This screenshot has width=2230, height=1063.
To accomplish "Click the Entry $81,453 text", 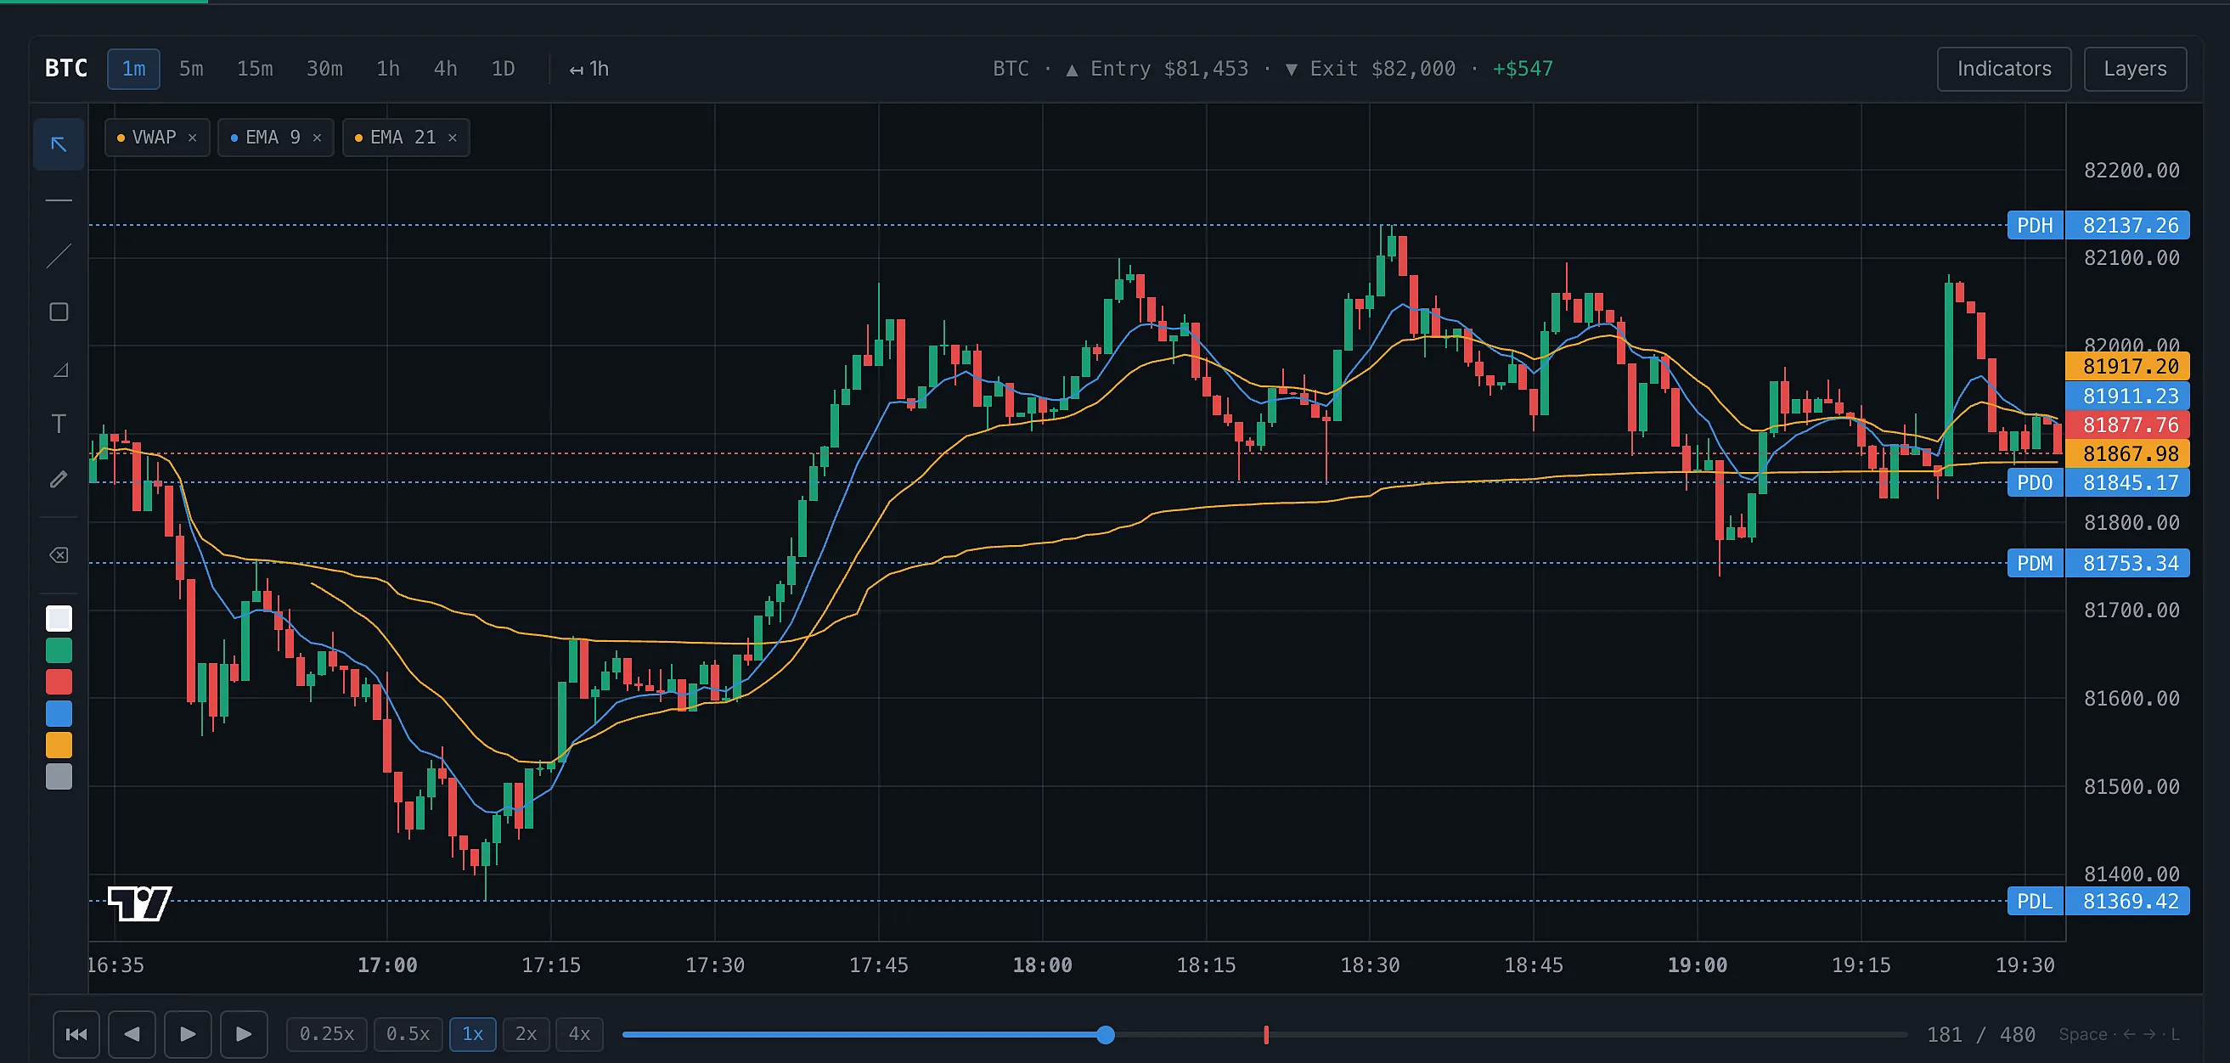I will click(x=1169, y=70).
